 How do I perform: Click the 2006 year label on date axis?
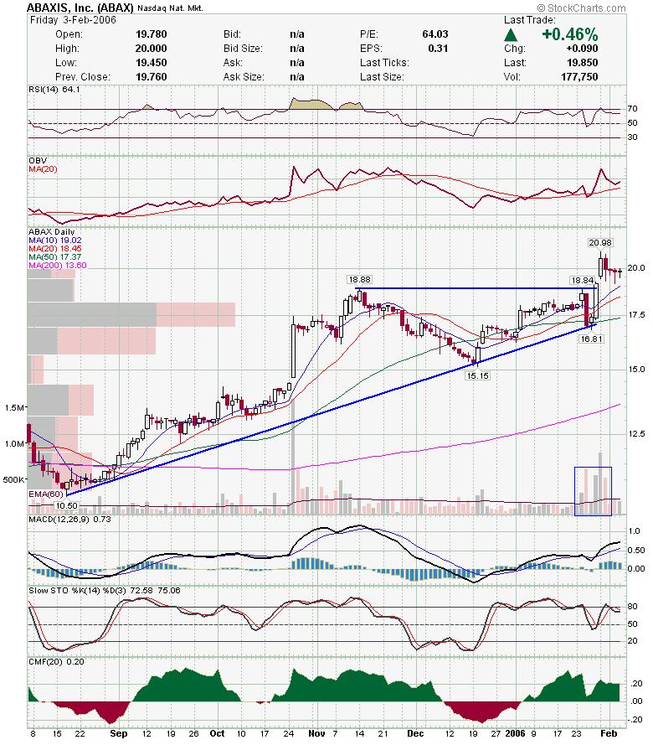[x=515, y=733]
